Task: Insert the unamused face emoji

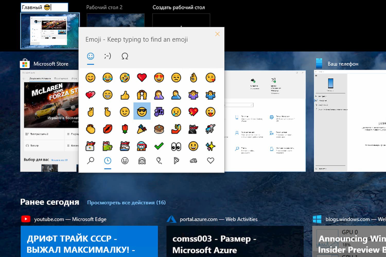Action: tap(176, 78)
